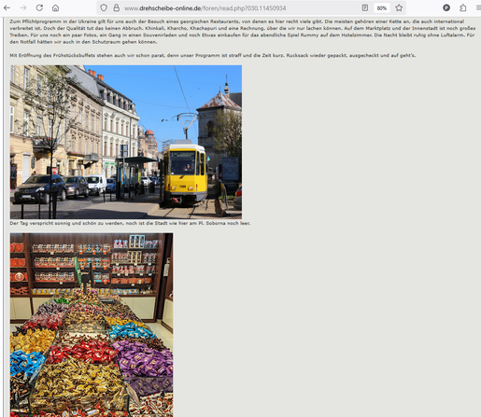Open the extensions puzzle menu
Image resolution: width=481 pixels, height=417 pixels.
point(463,7)
